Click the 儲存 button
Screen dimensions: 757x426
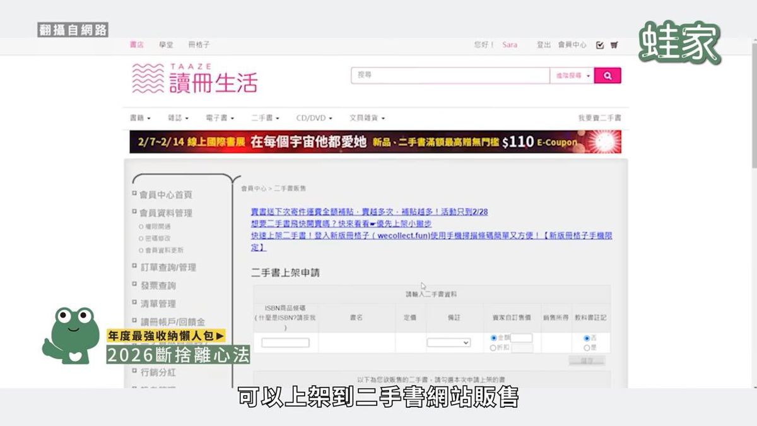click(x=587, y=360)
